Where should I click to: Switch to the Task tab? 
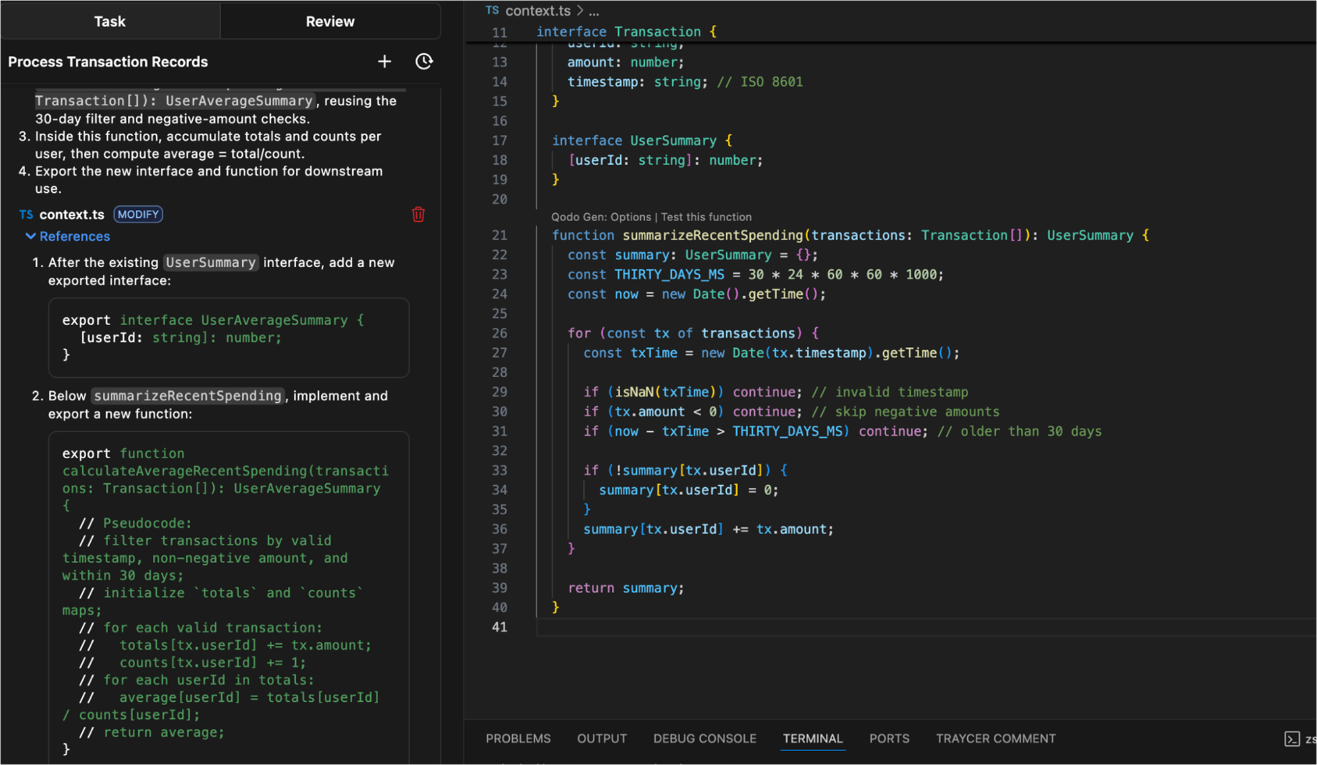click(x=110, y=21)
